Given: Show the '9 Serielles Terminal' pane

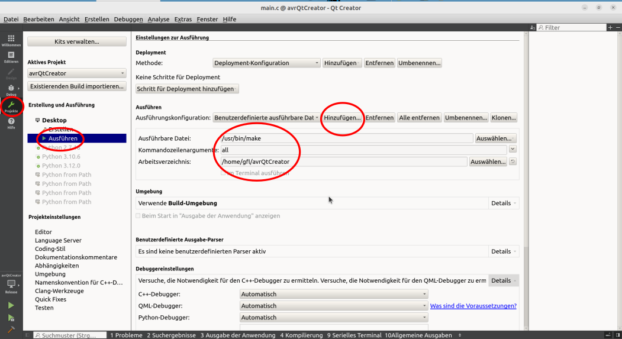Looking at the screenshot, I should click(x=354, y=335).
